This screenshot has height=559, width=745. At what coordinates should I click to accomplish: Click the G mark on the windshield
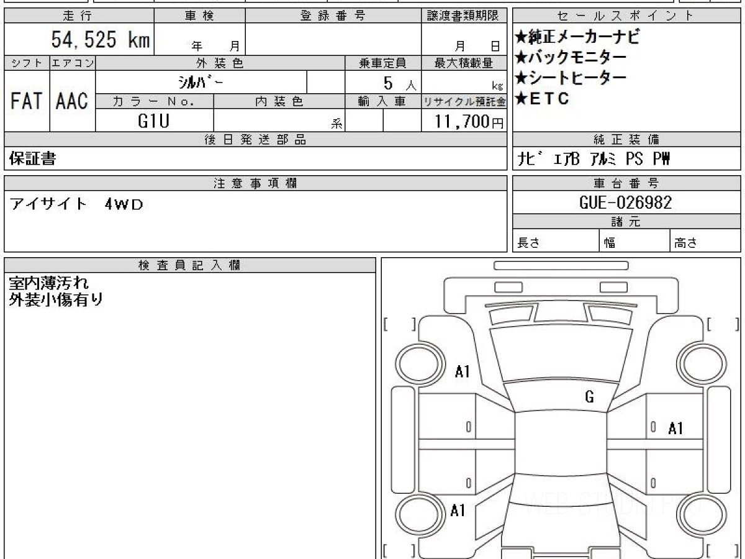[x=589, y=398]
